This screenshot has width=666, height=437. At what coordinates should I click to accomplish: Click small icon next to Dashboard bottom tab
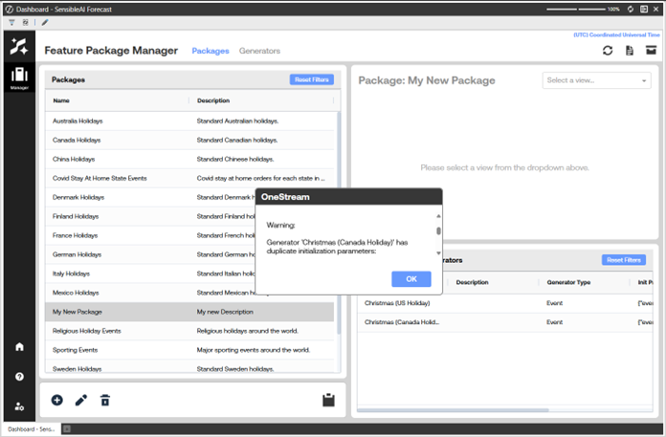67,429
